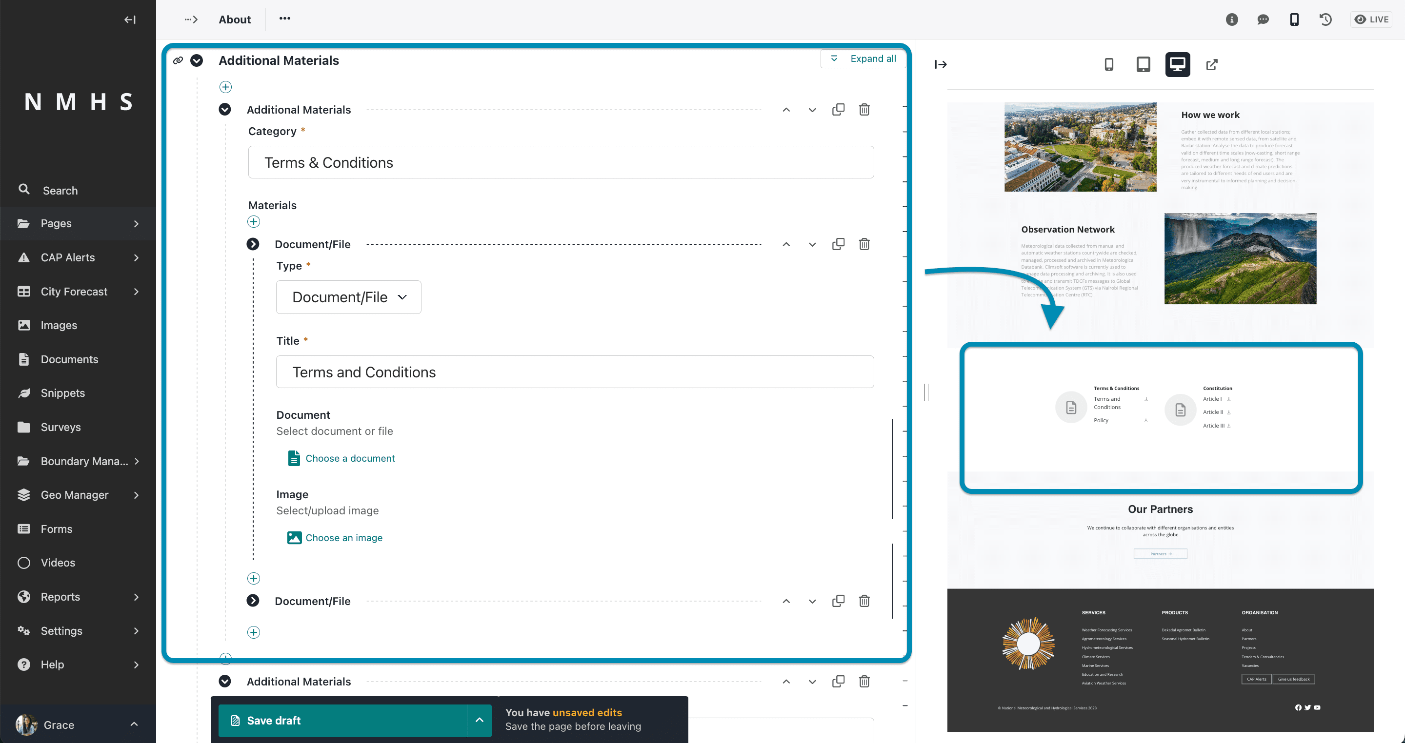Open Snippets in the sidebar
Screen dimensions: 1405x743
tap(78, 393)
